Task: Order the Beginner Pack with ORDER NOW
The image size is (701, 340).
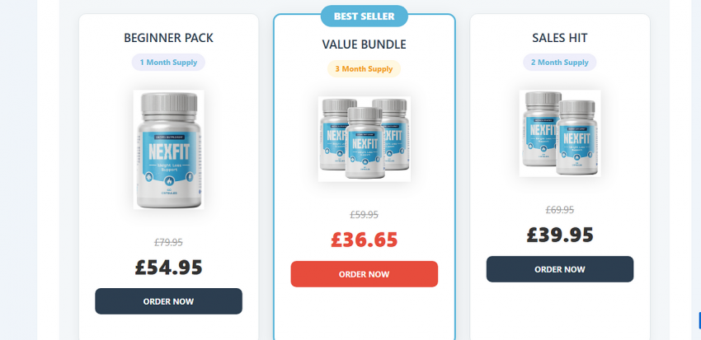Action: (x=168, y=301)
